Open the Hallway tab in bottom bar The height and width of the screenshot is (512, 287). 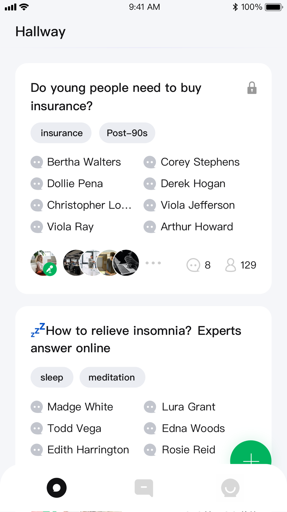(x=57, y=488)
